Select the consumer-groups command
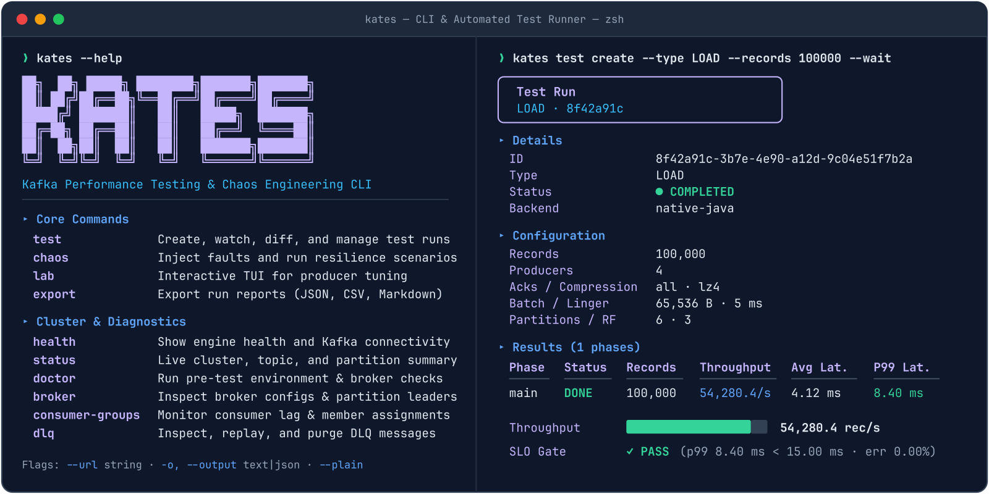The image size is (989, 494). [x=87, y=415]
